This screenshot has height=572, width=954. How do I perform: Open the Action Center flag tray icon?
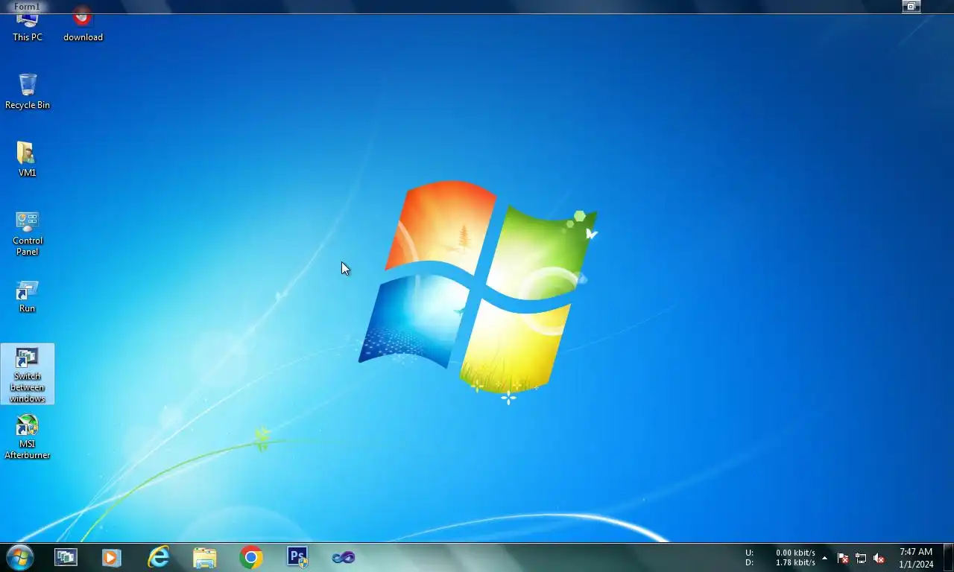point(843,558)
